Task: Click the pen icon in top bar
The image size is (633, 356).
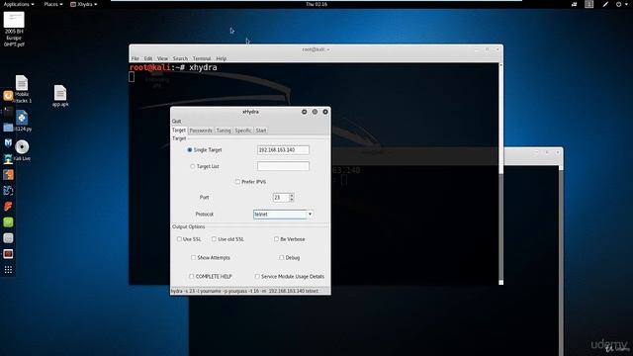Action: 605,4
